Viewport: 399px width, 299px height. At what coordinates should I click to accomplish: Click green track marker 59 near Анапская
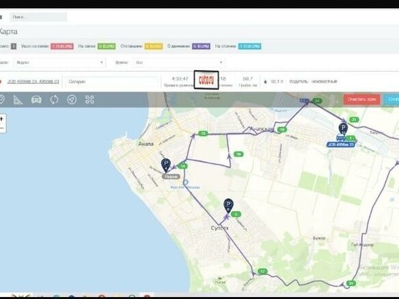(x=282, y=130)
